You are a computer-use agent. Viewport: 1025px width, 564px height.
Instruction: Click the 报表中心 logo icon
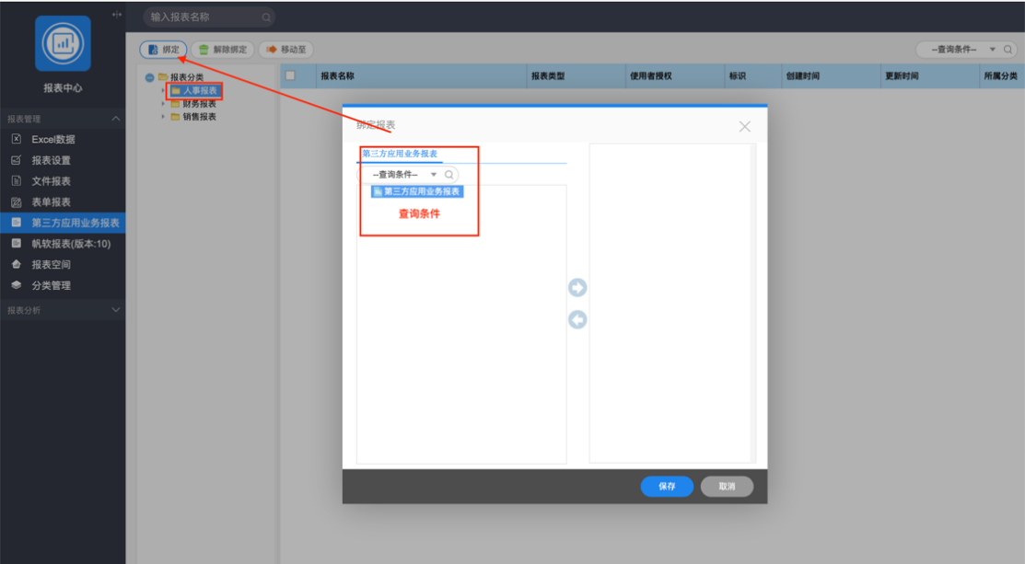pyautogui.click(x=63, y=43)
